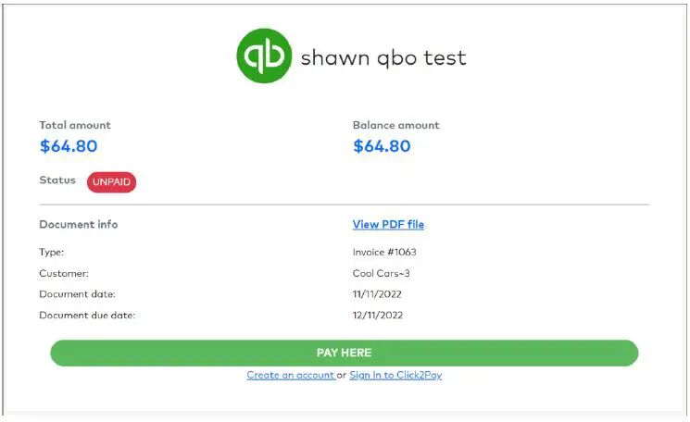Click the green QuickBooks logo icon

click(265, 57)
